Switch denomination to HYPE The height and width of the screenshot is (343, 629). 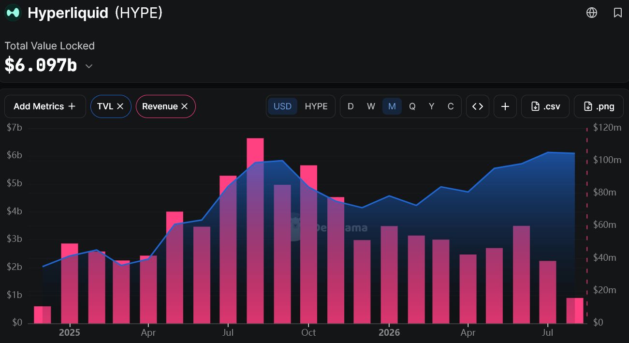[x=316, y=106]
